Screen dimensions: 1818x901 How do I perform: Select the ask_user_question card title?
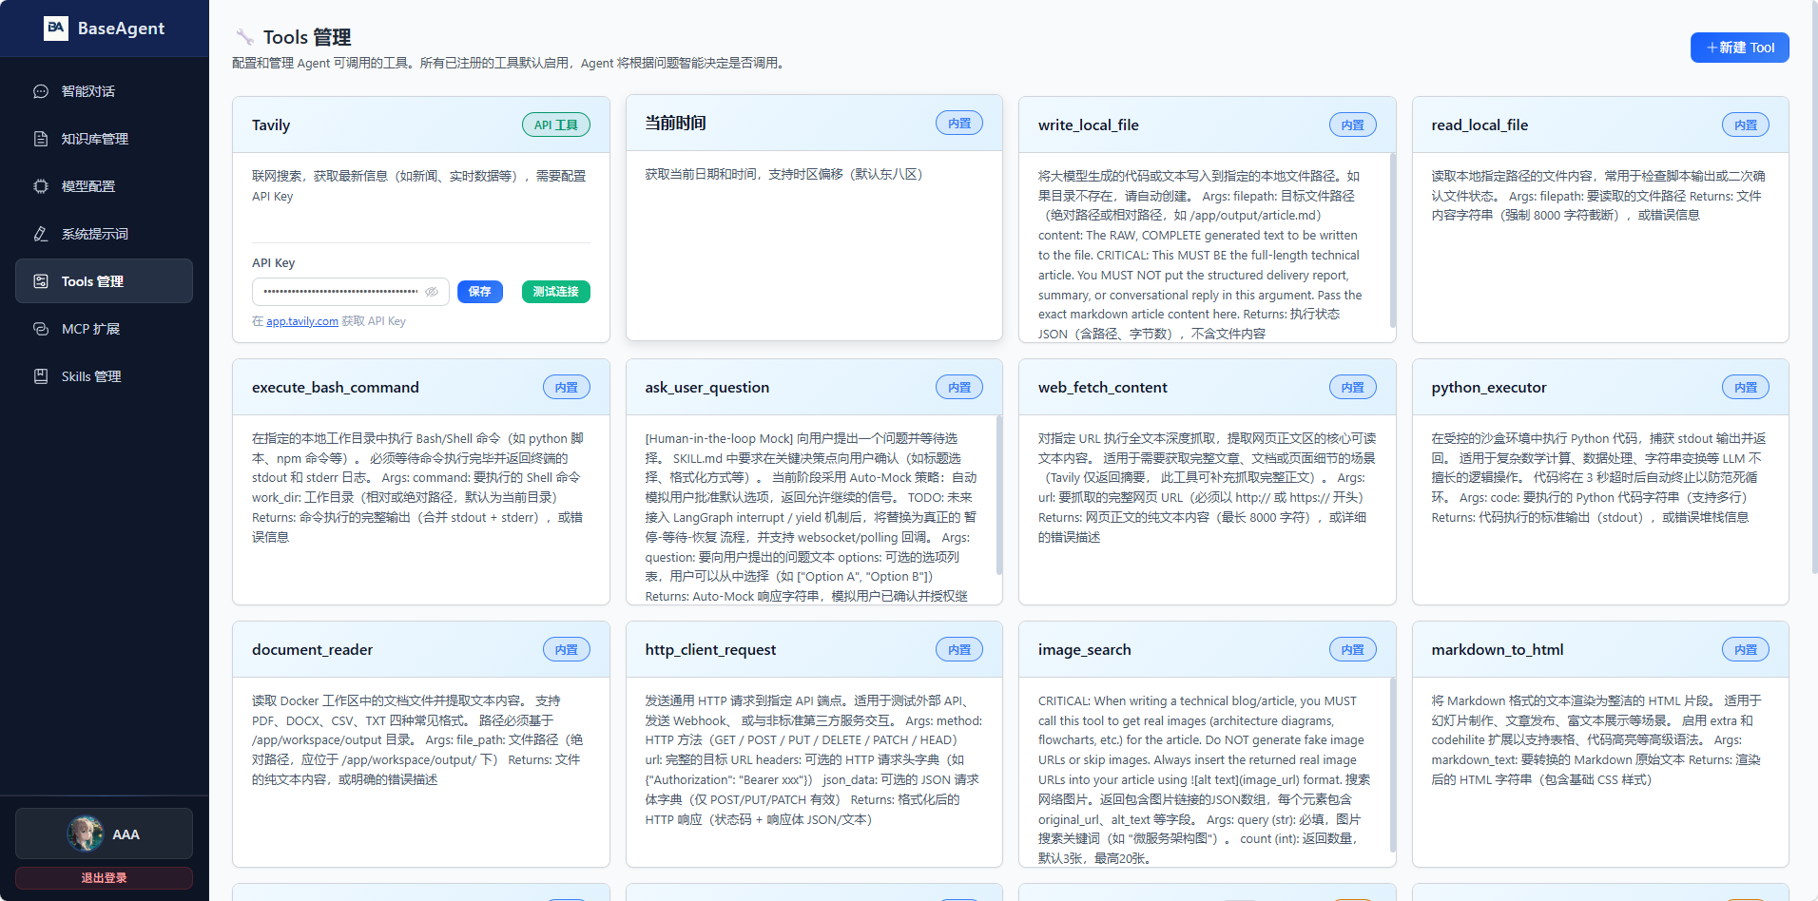click(x=707, y=388)
